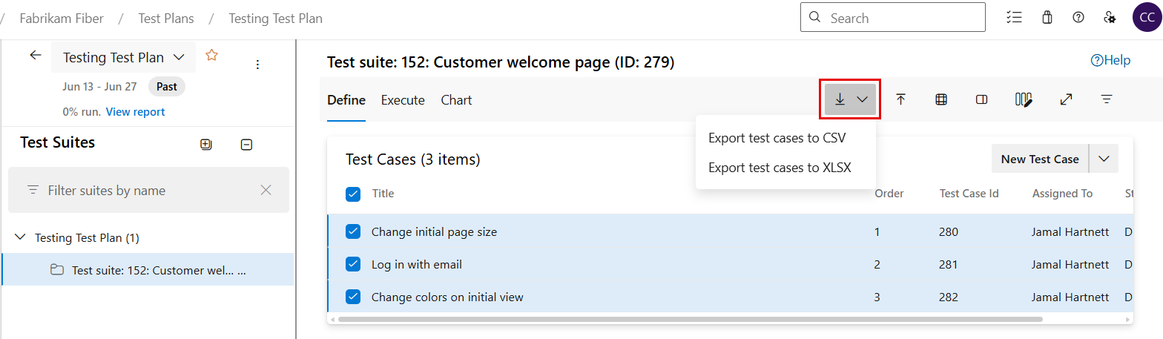Select Export test cases to CSV
1163x339 pixels.
(x=777, y=138)
